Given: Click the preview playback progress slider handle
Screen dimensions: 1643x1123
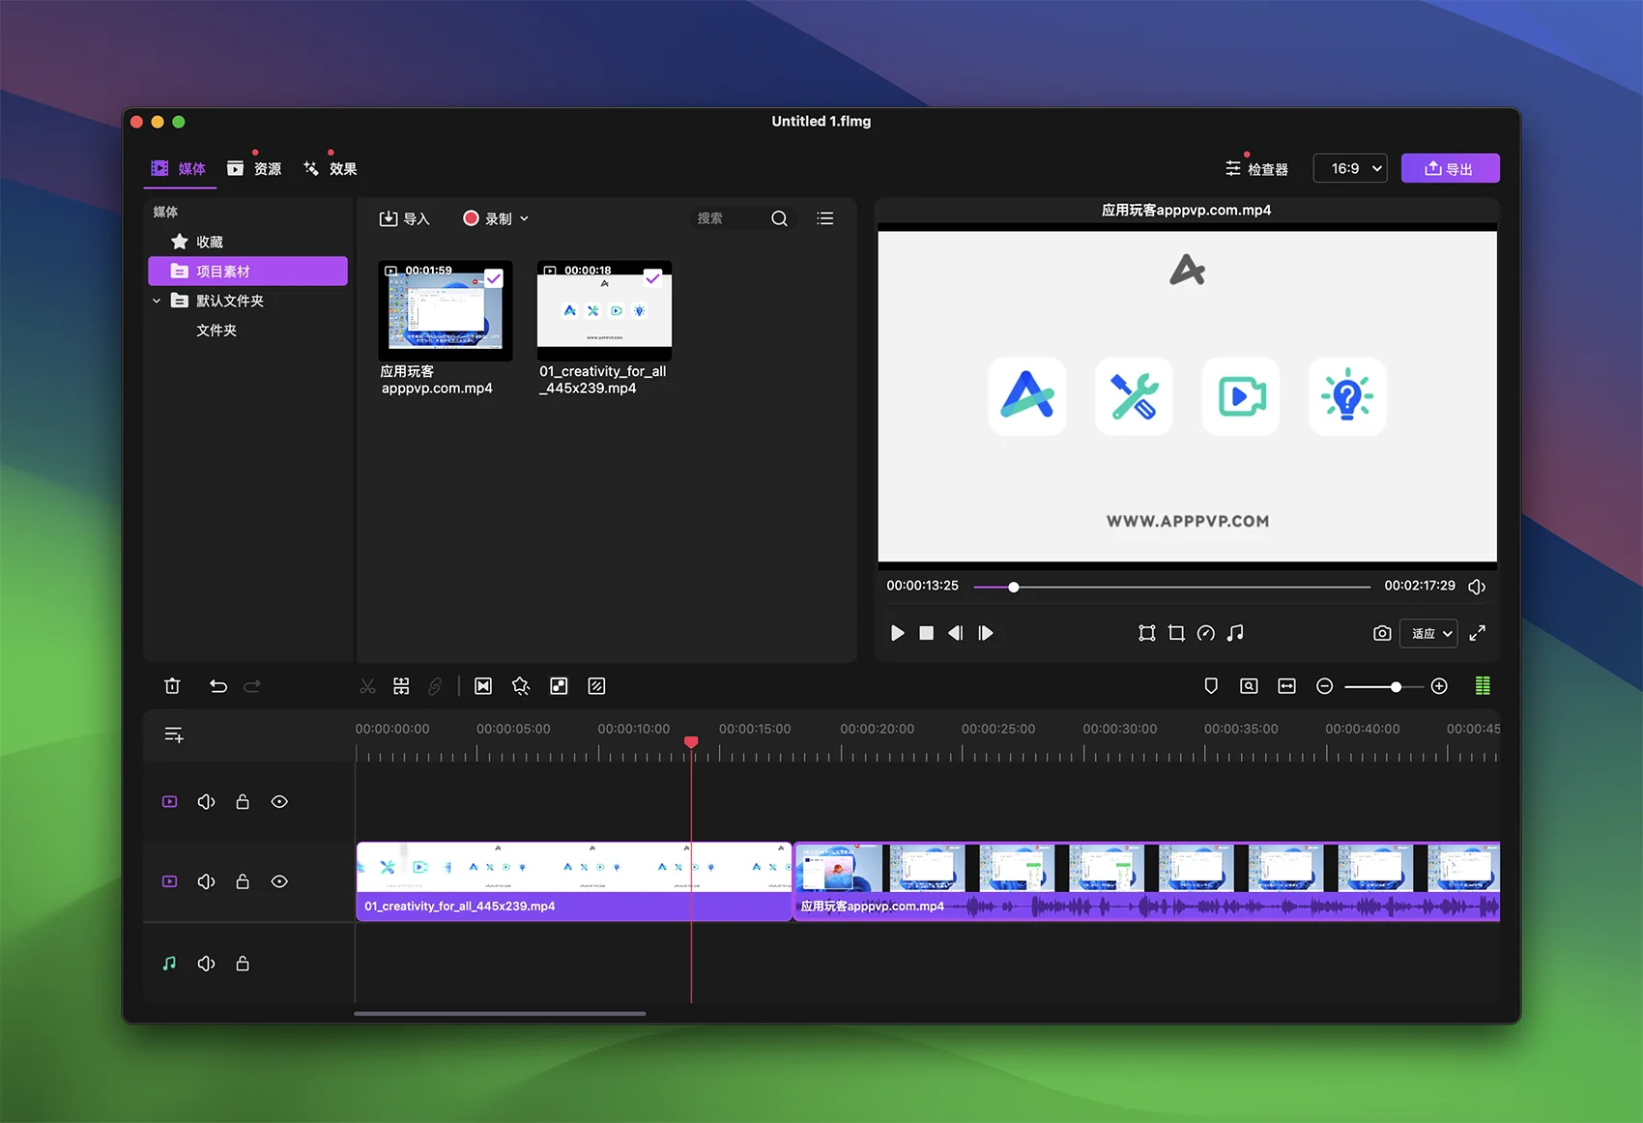Looking at the screenshot, I should 1014,587.
